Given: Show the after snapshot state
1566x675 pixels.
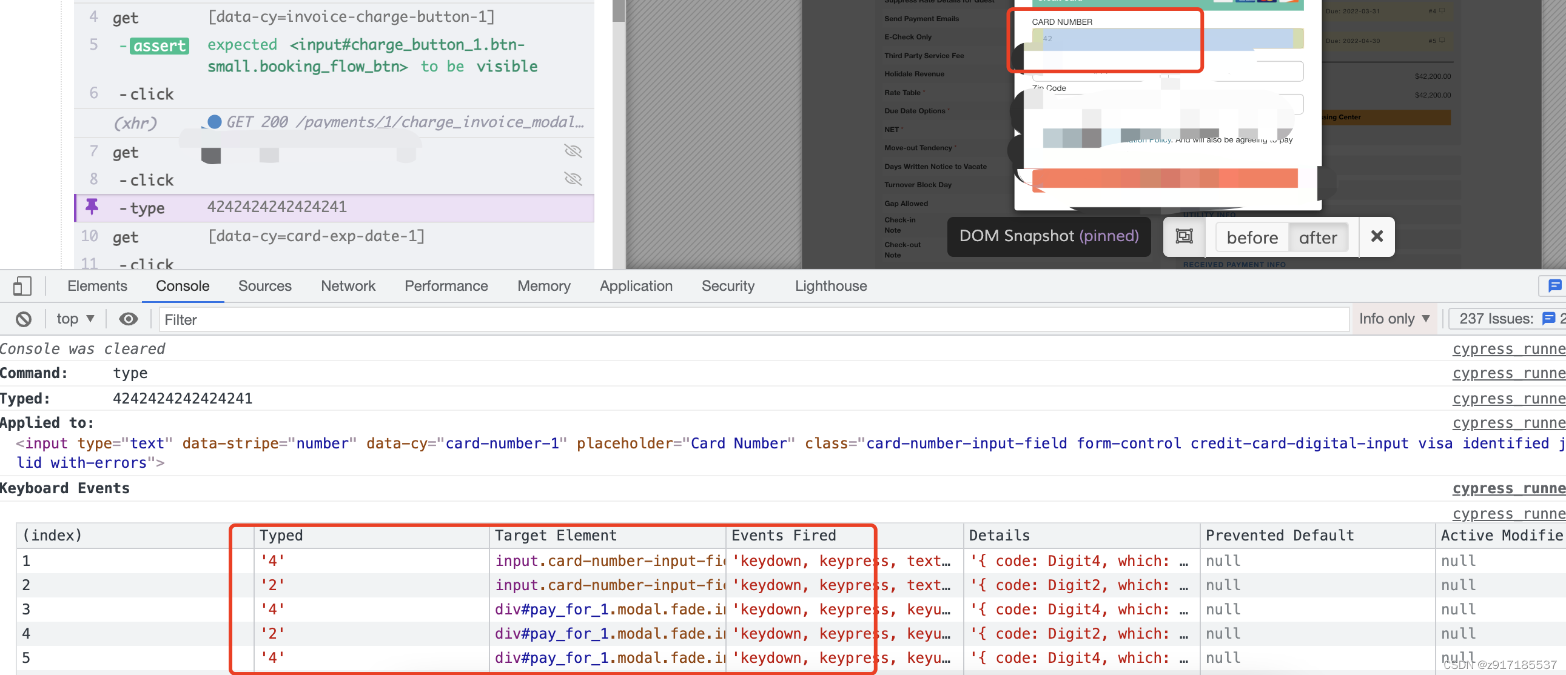Looking at the screenshot, I should 1317,237.
